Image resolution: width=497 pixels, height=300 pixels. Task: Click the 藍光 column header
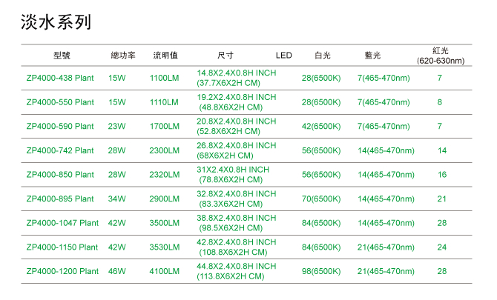[x=372, y=56]
